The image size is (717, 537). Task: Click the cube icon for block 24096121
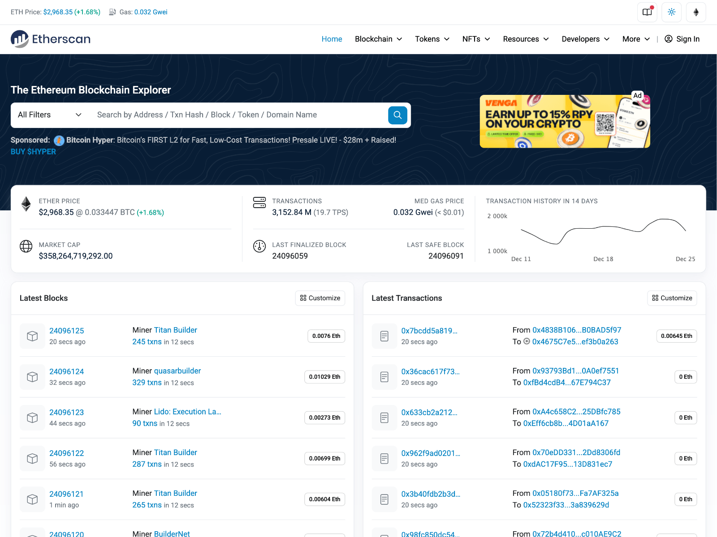point(32,499)
